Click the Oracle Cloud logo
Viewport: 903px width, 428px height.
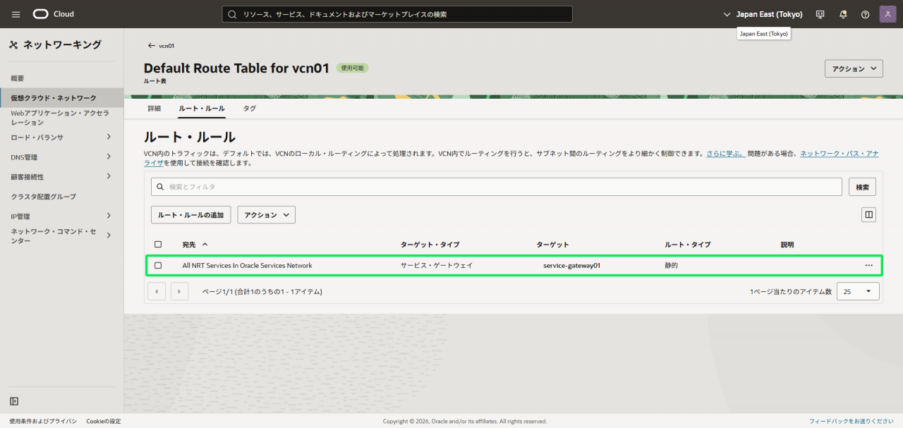(x=53, y=14)
